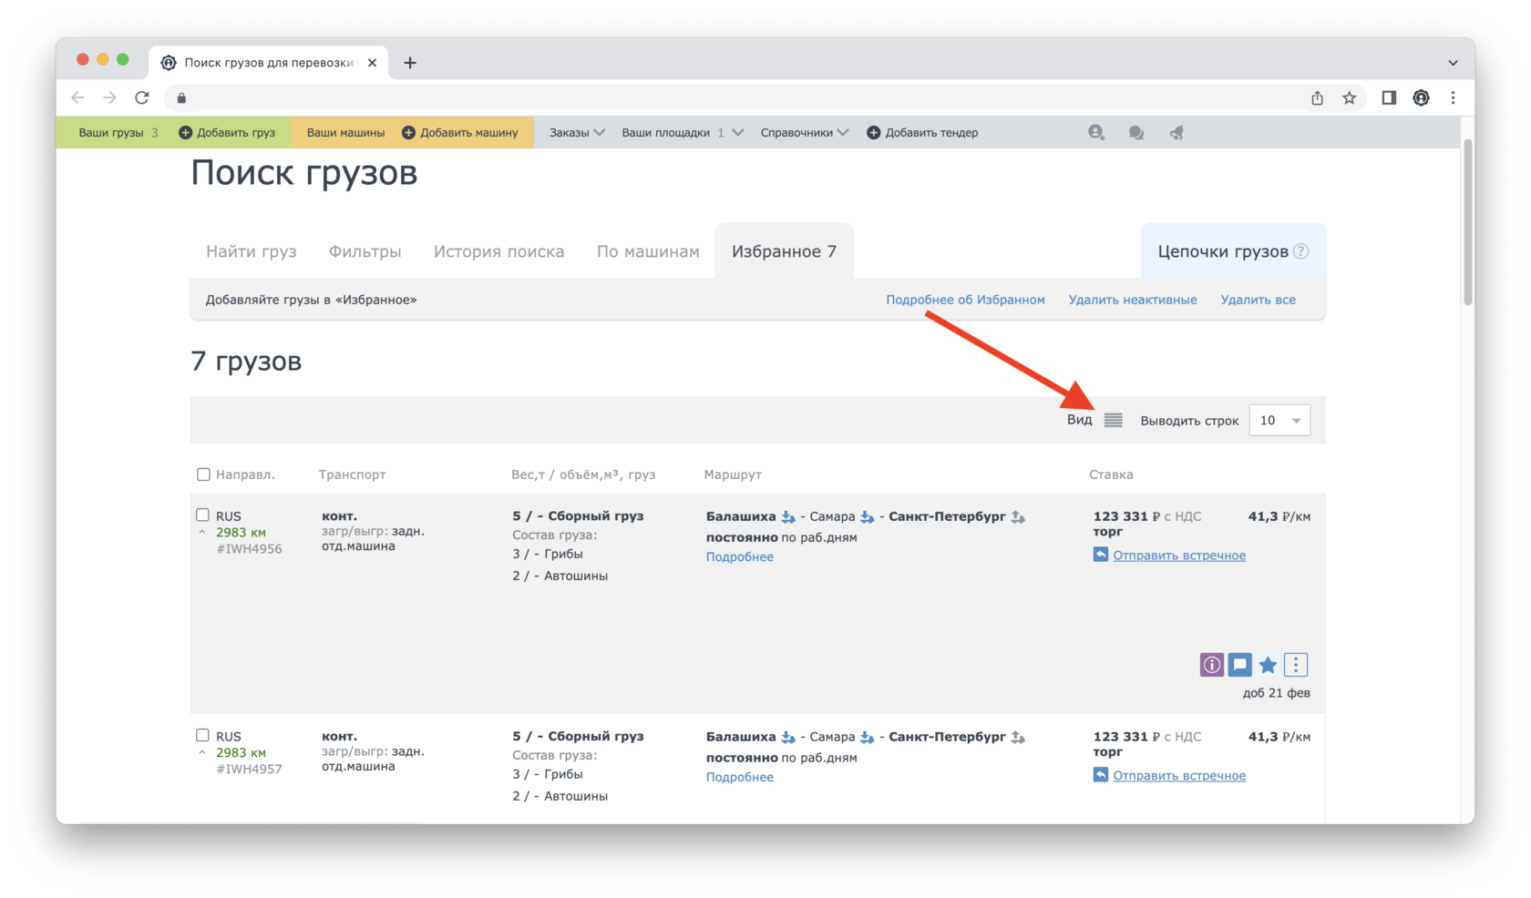Click the lock icon in the address bar
The height and width of the screenshot is (898, 1531).
[181, 98]
